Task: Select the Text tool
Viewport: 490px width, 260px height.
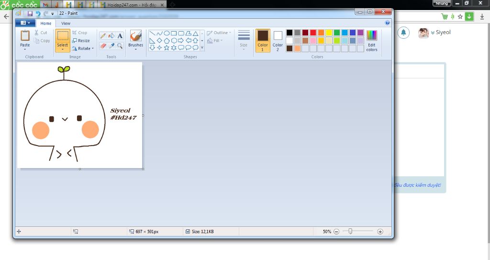Action: tap(120, 35)
